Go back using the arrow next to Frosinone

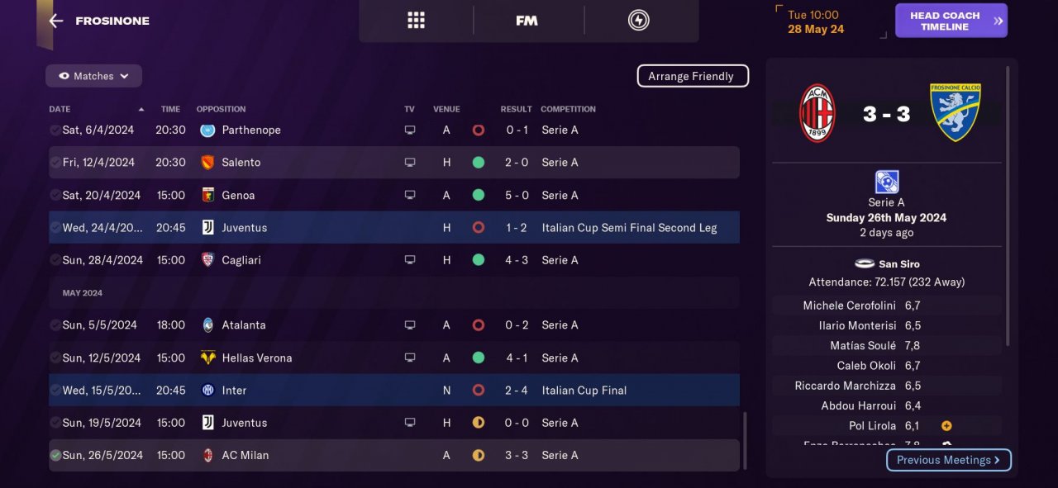pos(56,21)
